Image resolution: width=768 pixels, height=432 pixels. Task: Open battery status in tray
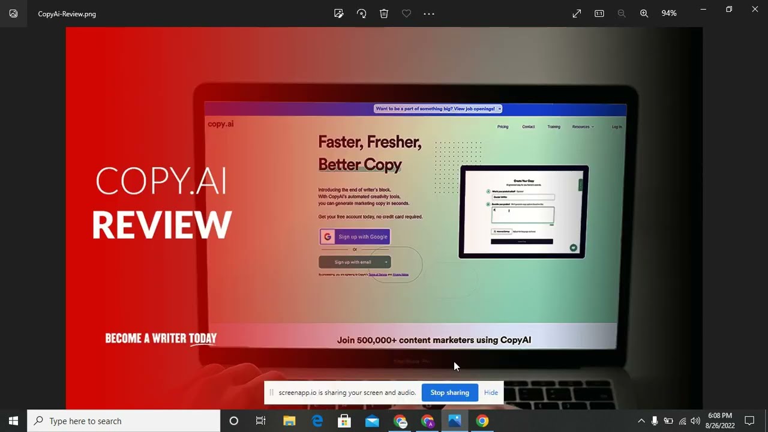click(668, 421)
